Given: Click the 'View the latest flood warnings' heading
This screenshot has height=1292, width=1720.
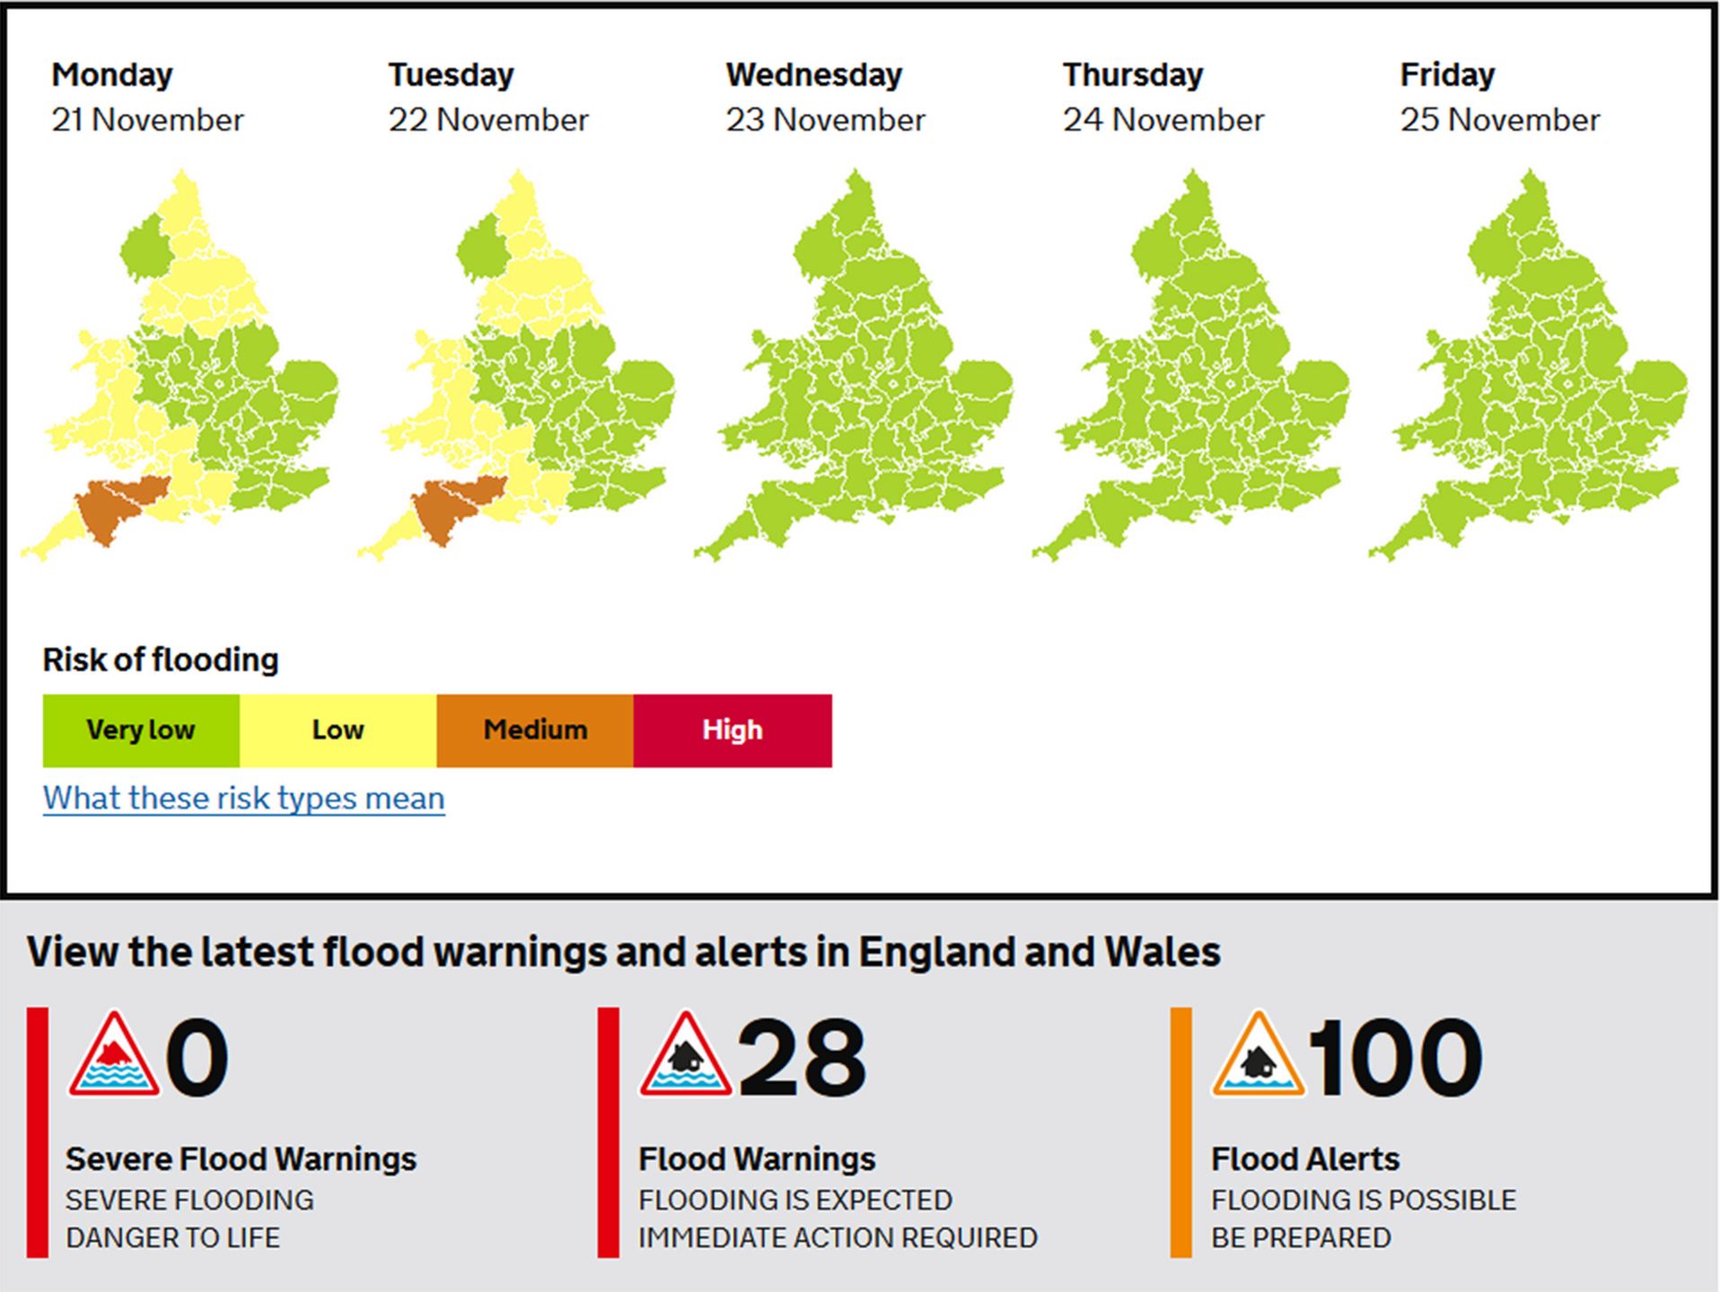Looking at the screenshot, I should [x=623, y=952].
